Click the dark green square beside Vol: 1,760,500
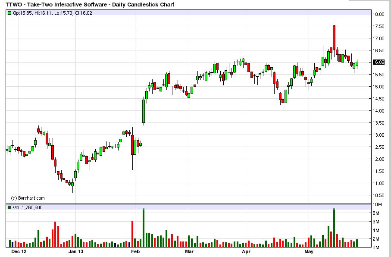The height and width of the screenshot is (257, 391). [x=9, y=207]
